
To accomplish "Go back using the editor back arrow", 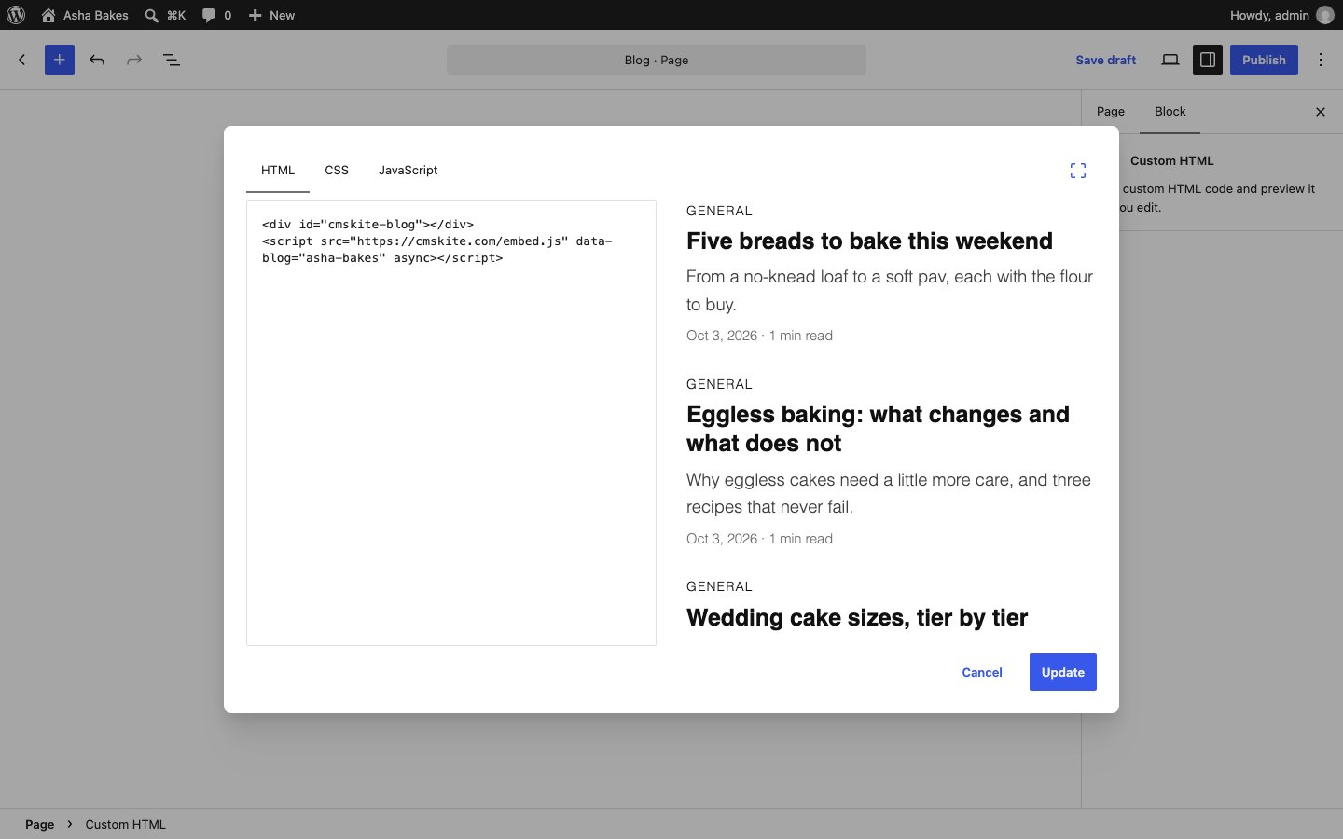I will coord(22,60).
